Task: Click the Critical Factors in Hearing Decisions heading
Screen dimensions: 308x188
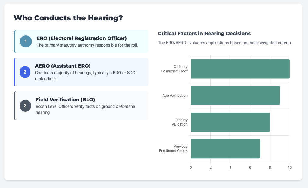Action: [204, 33]
